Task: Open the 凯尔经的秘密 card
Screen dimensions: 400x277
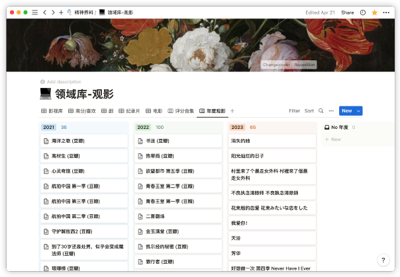Action: pos(178,247)
